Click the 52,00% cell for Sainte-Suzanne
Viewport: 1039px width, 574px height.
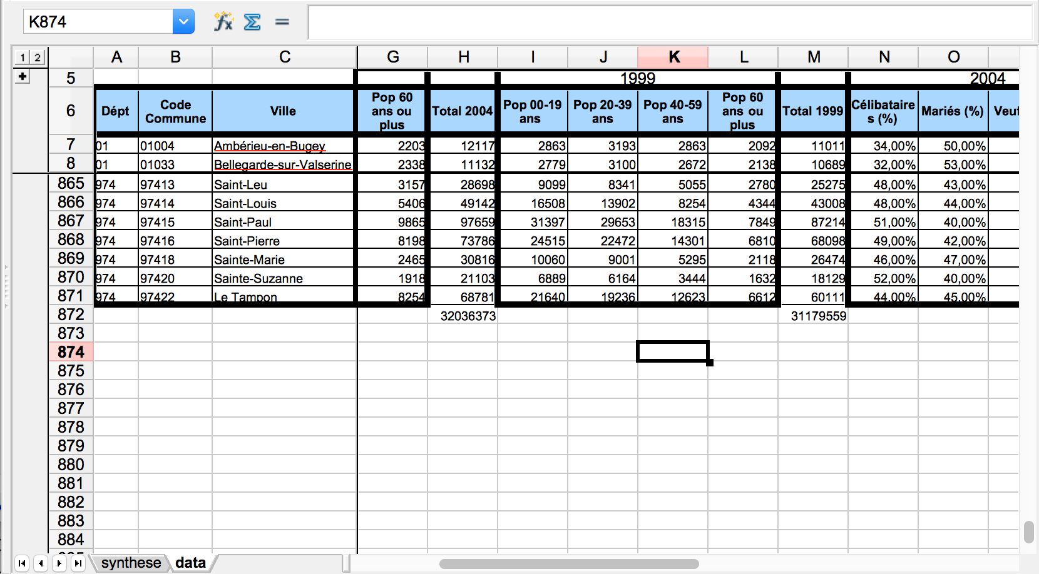(884, 278)
